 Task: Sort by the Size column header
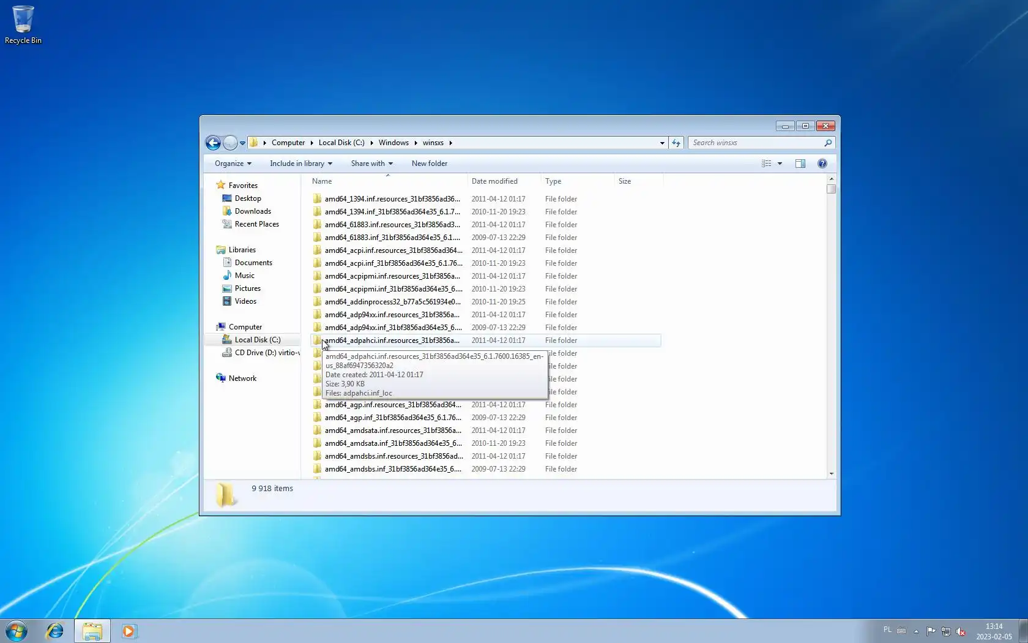tap(639, 181)
